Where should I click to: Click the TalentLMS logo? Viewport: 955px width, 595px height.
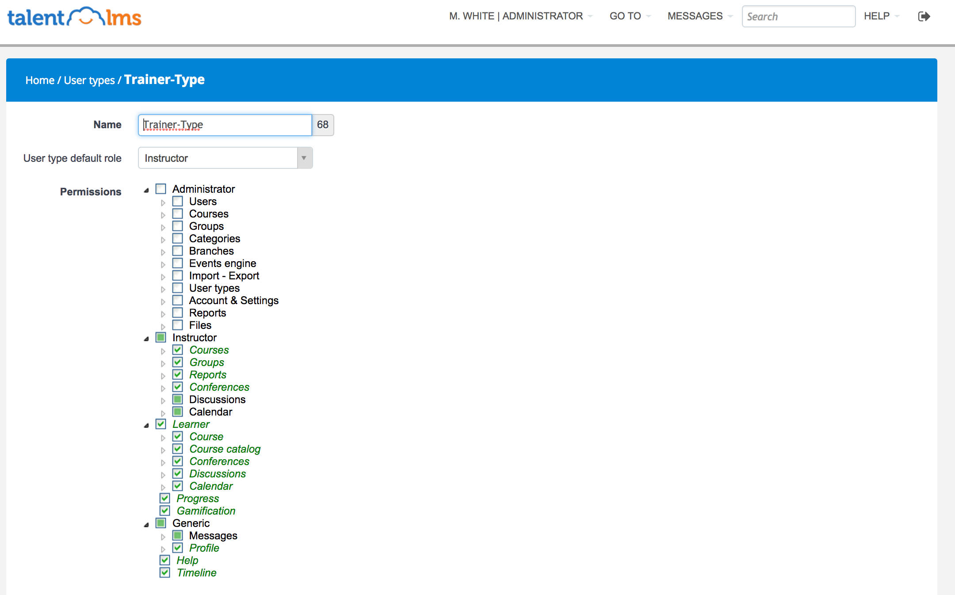click(74, 17)
